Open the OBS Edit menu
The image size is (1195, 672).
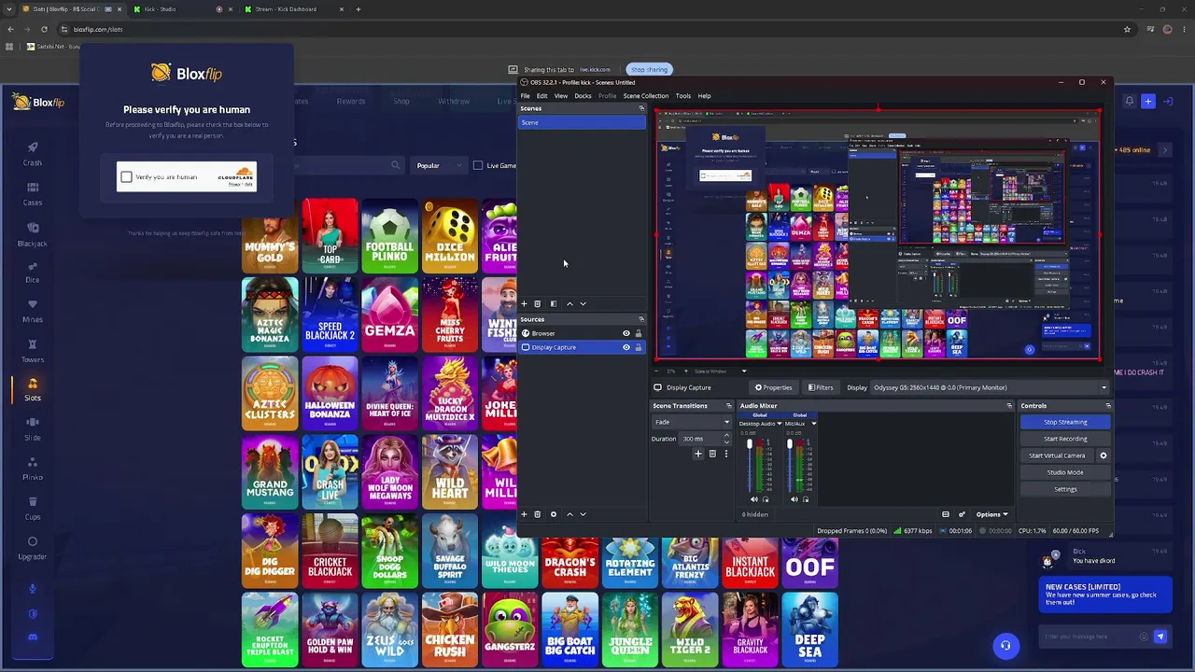click(x=541, y=96)
